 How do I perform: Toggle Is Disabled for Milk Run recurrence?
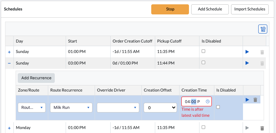click(218, 107)
